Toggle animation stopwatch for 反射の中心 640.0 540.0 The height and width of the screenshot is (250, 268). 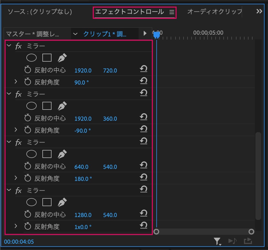point(27,166)
